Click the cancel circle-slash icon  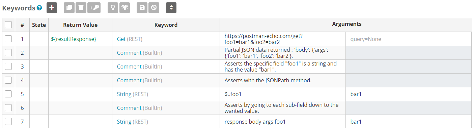(154, 8)
